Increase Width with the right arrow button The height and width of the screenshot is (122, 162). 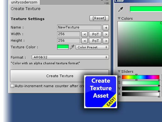click(x=106, y=34)
